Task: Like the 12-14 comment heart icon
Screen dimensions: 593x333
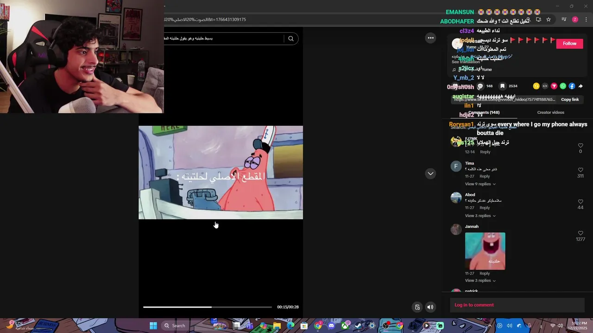Action: (x=580, y=145)
